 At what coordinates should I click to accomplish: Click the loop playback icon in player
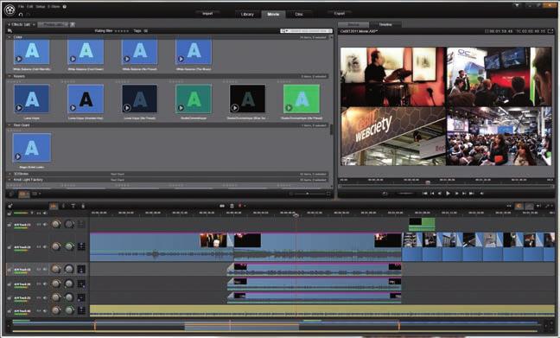[385, 194]
